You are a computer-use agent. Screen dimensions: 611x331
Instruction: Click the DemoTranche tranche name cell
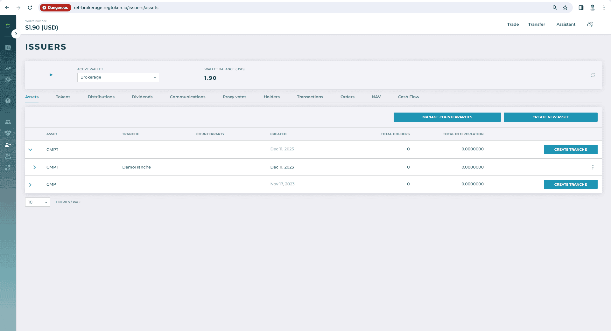pyautogui.click(x=137, y=167)
